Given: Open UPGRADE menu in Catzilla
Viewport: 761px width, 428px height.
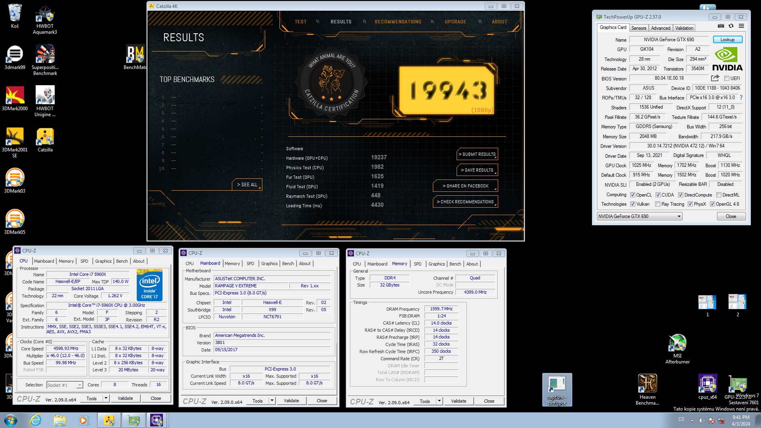Looking at the screenshot, I should click(455, 22).
